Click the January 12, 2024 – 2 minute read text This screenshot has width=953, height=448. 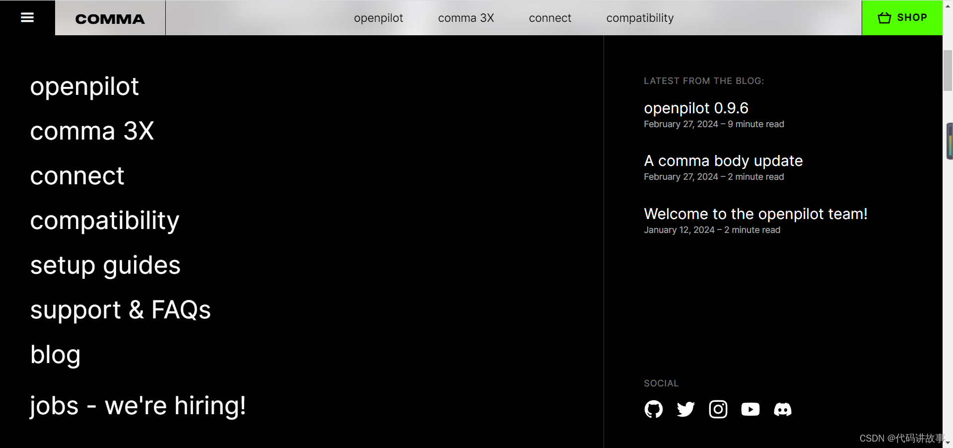712,230
